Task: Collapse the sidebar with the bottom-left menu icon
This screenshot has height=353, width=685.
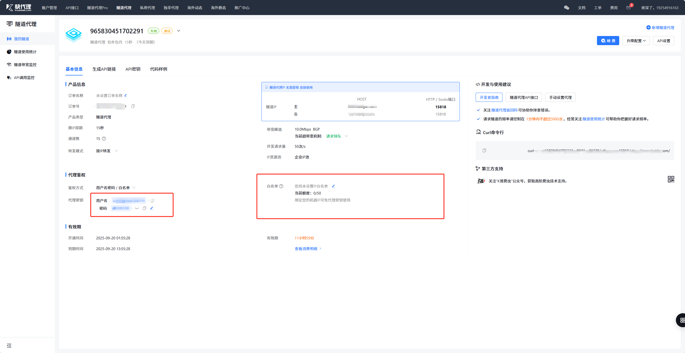Action: coord(9,345)
